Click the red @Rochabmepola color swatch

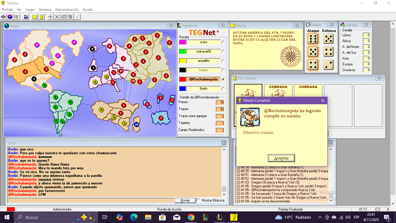coord(183,79)
